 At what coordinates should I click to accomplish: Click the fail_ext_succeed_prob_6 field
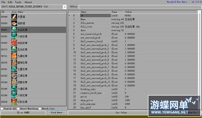pos(95,64)
